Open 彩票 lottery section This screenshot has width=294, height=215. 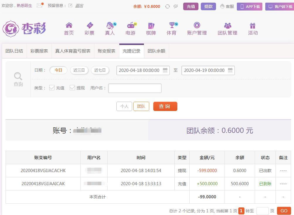[x=89, y=29]
